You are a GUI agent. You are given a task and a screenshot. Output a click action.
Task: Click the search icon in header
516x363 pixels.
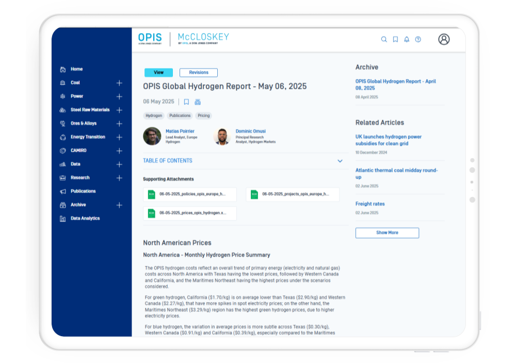tap(384, 39)
